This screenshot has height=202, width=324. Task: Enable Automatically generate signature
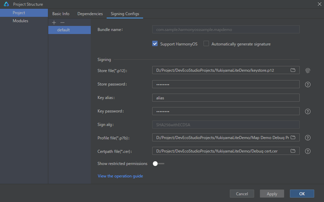coord(206,44)
